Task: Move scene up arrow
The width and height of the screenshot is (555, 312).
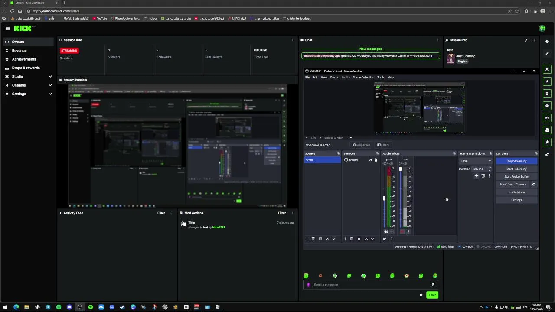Action: [x=327, y=239]
